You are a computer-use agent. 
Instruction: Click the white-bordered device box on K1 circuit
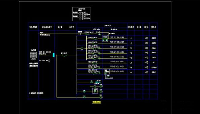(x=107, y=72)
